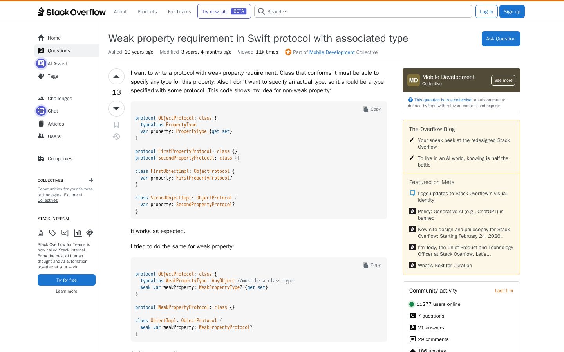Open the Mobile Development collective link
564x352 pixels.
pos(332,52)
